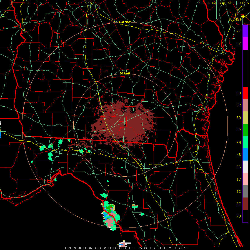Click the RF purple legend swatch
The image size is (250, 250).
click(245, 31)
